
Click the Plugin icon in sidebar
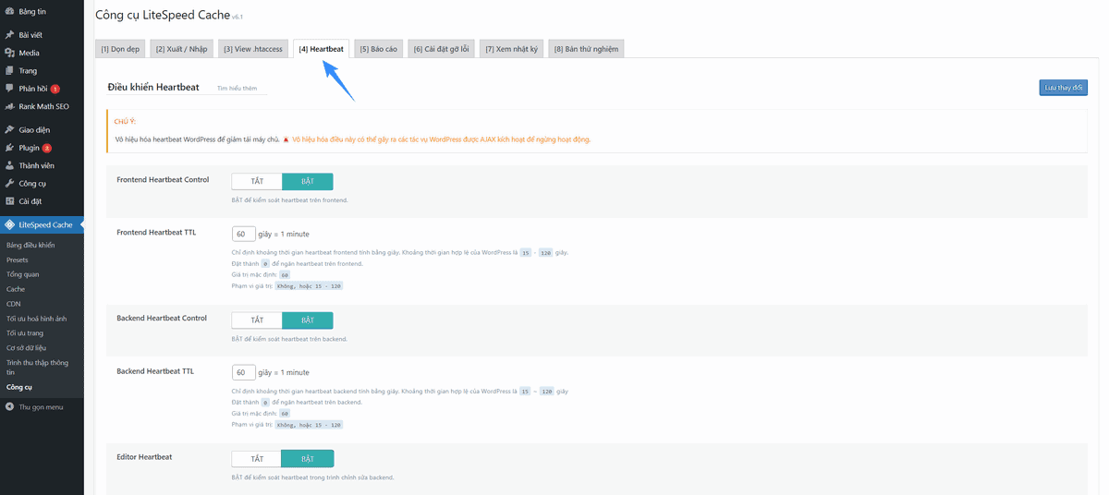[x=9, y=148]
